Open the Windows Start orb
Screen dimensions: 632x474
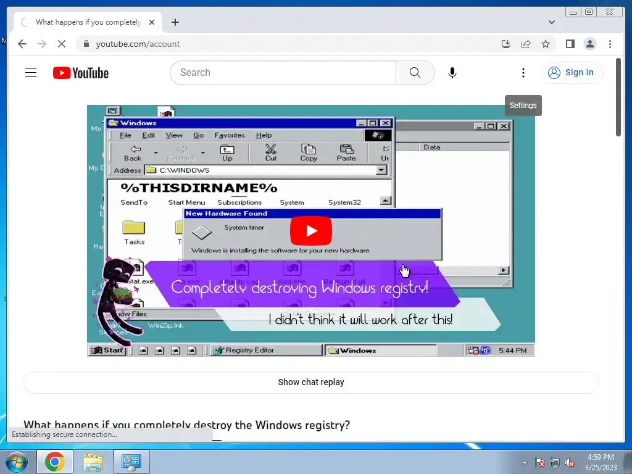tap(16, 462)
